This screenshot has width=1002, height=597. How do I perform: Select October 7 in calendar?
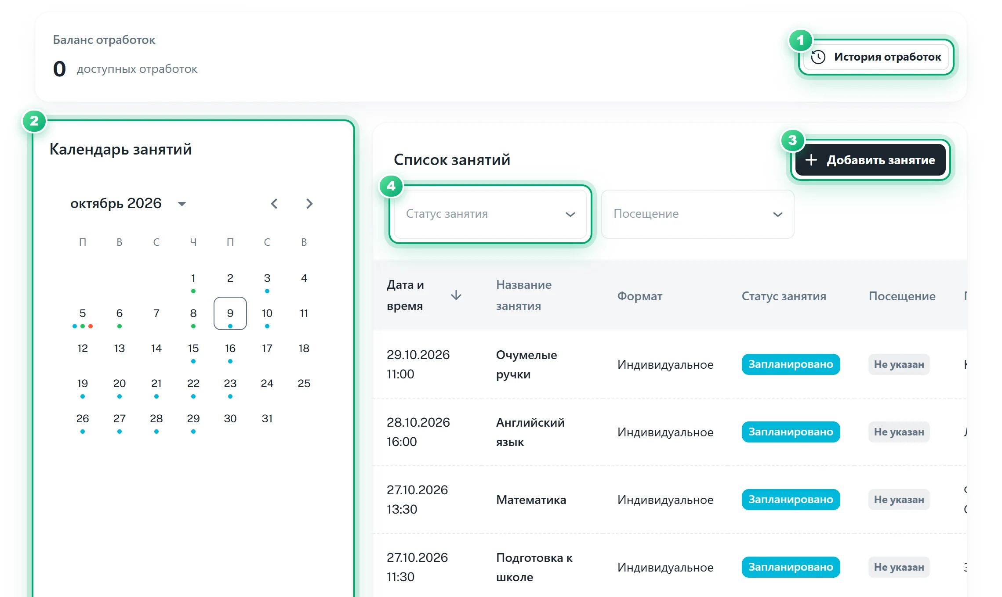tap(156, 313)
